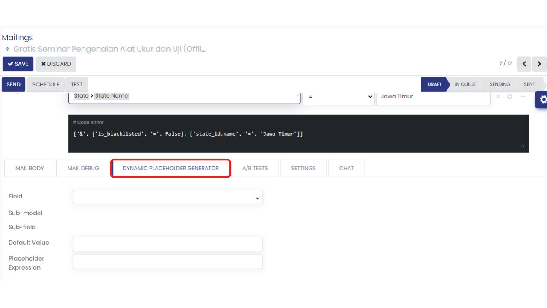Screen dimensions: 547x308
Task: Open the Dynamic Placeholder Generator tab
Action: point(171,168)
